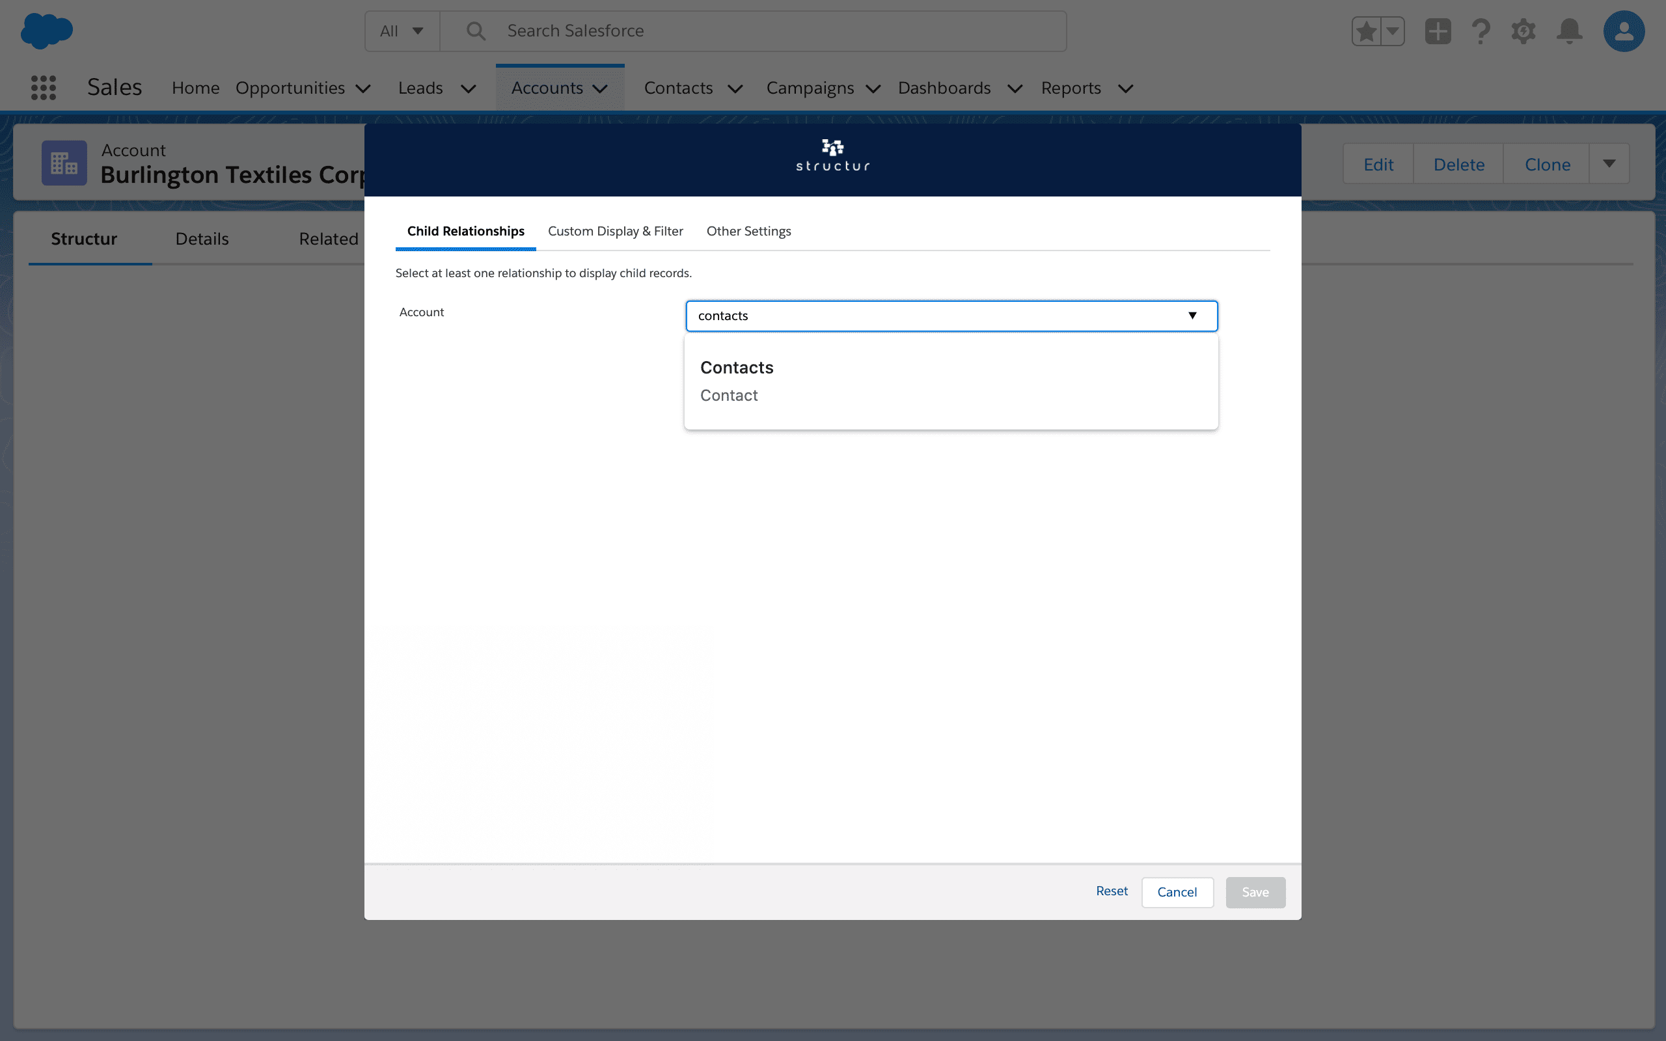Switch to the Details record tab
1666x1041 pixels.
tap(202, 239)
